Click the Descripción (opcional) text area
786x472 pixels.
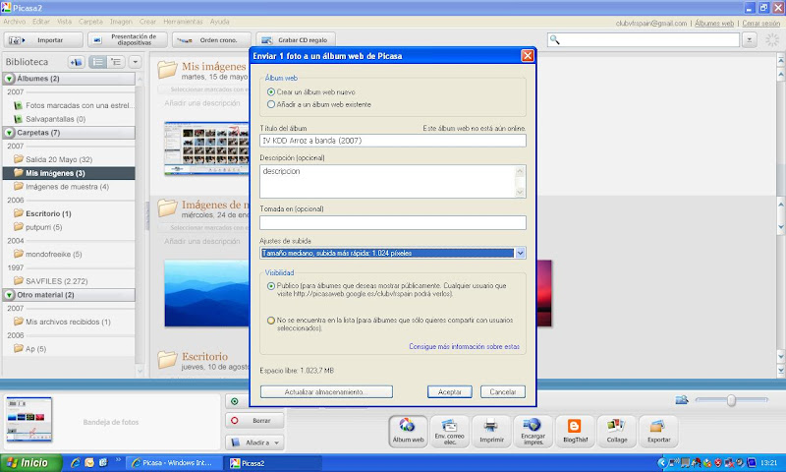tap(393, 182)
